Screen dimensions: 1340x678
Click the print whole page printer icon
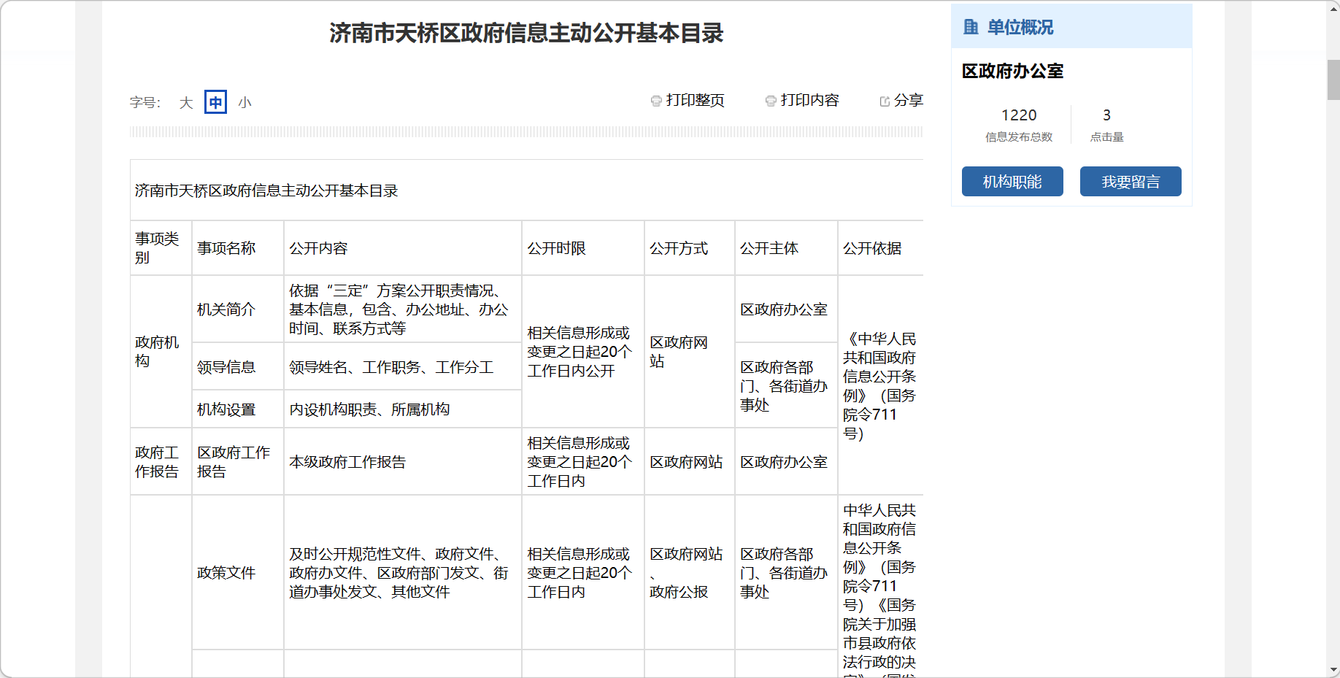[x=656, y=101]
